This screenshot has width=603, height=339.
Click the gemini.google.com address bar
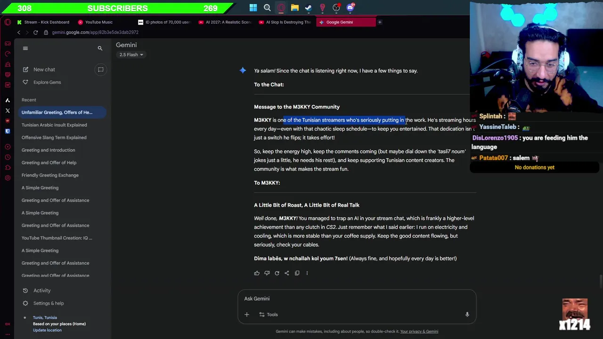[x=95, y=32]
